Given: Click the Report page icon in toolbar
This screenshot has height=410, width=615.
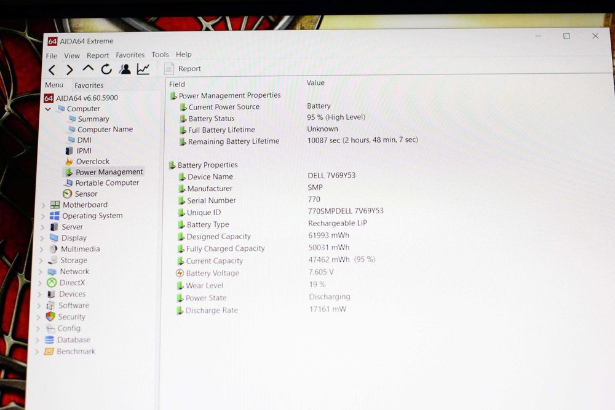Looking at the screenshot, I should point(169,69).
